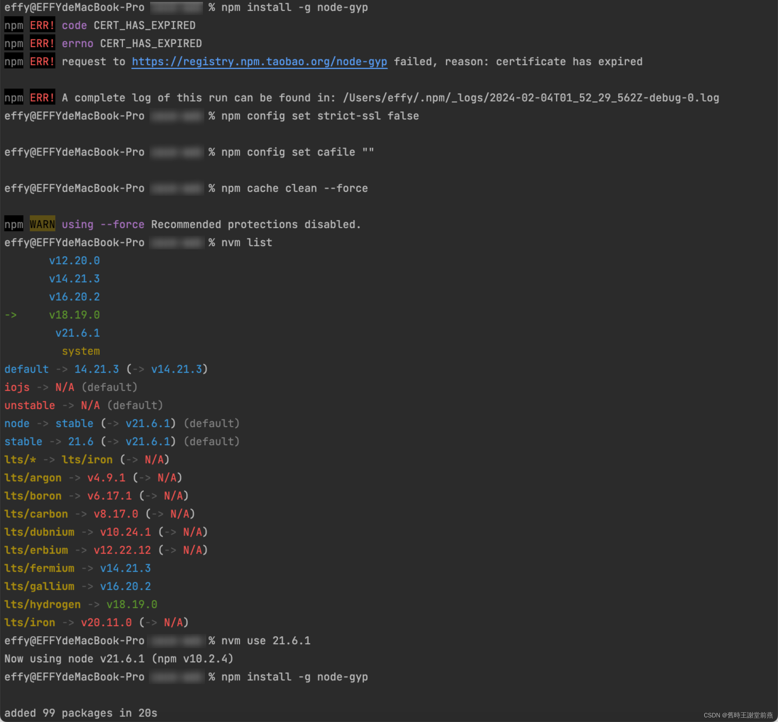Open the registry.npm.taobao.org/node-gyp link
778x722 pixels.
click(x=259, y=62)
